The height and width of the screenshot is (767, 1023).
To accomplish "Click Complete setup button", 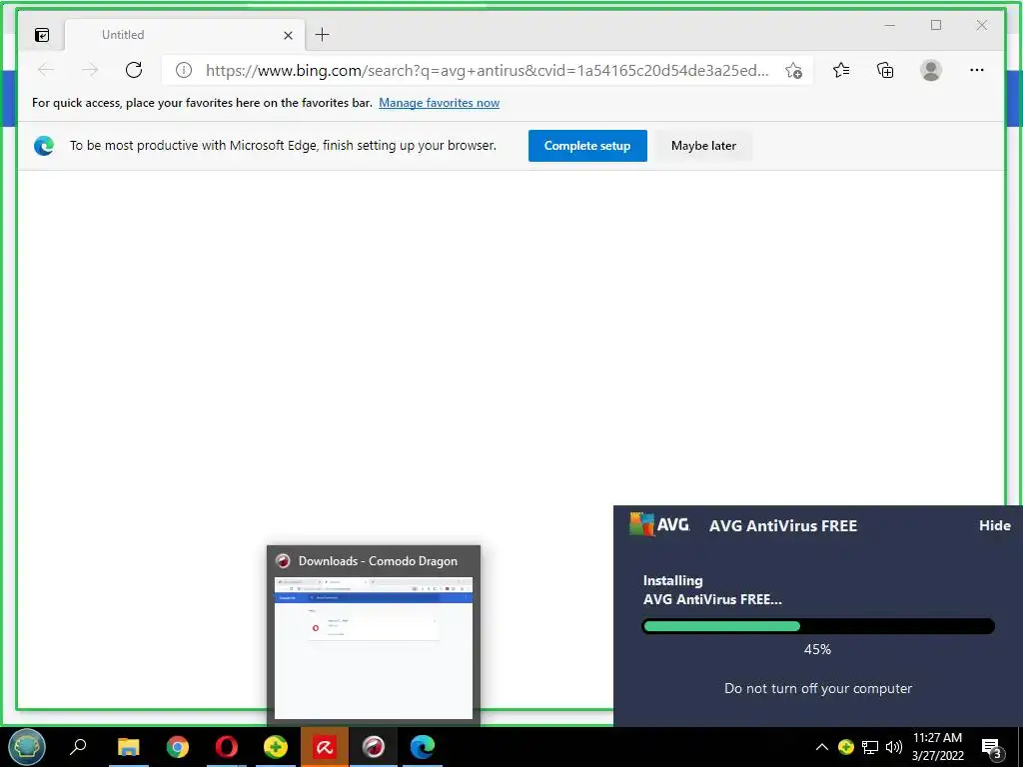I will (587, 146).
